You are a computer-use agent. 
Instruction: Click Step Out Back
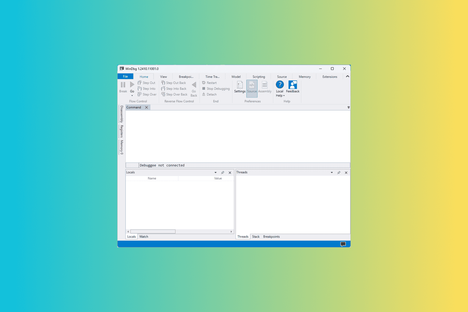pos(173,83)
